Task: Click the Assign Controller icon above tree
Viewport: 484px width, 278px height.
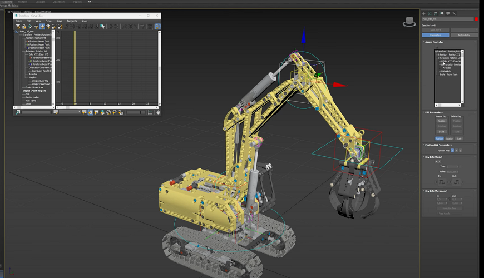Action: coord(437,47)
